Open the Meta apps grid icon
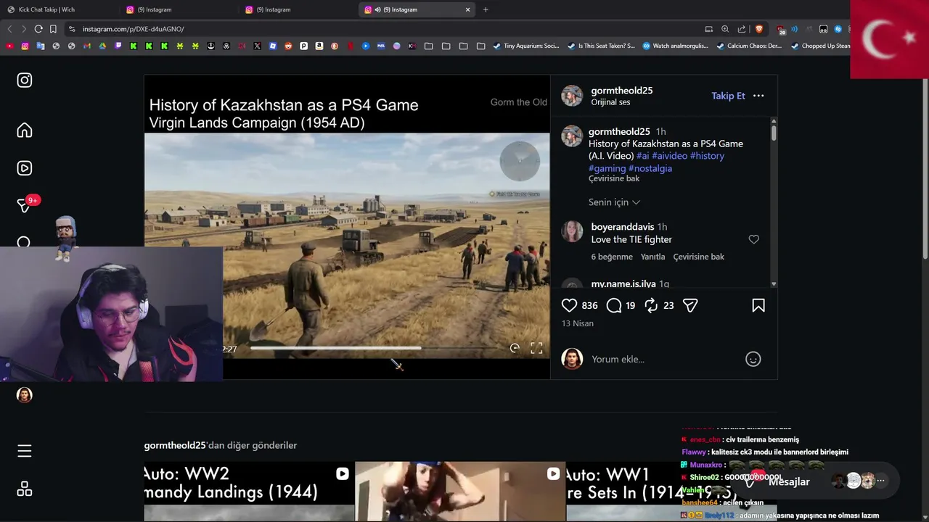This screenshot has height=522, width=929. coord(25,489)
